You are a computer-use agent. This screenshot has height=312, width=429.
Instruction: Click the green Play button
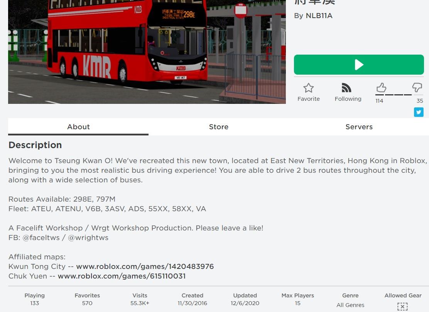(359, 65)
